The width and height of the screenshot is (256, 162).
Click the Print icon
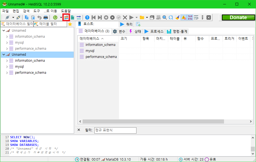(x=46, y=17)
